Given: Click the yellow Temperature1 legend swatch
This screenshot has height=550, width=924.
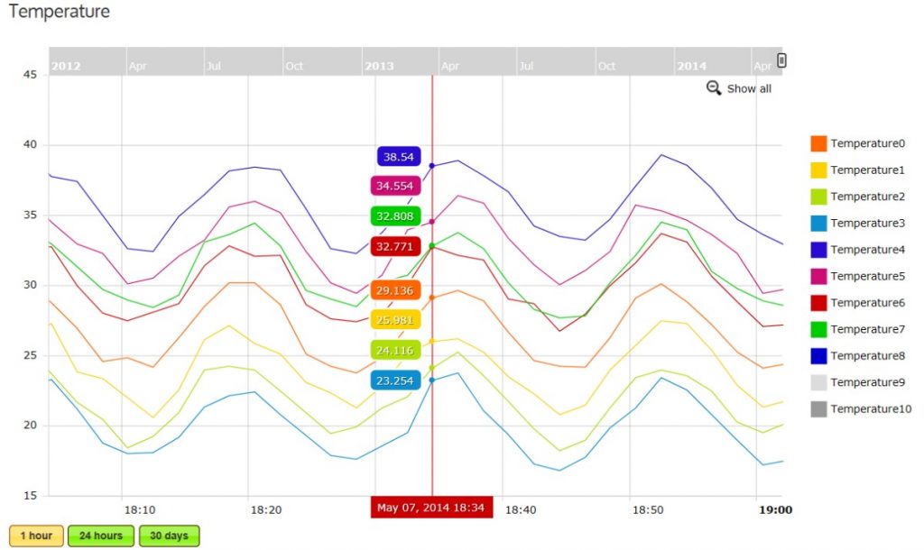Looking at the screenshot, I should [818, 170].
